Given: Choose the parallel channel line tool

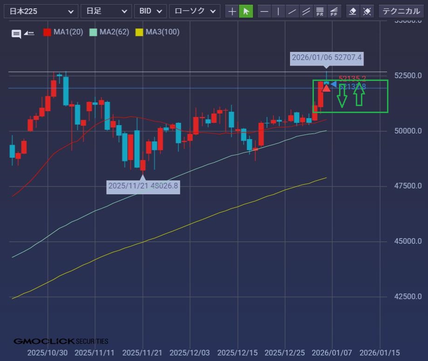Looking at the screenshot, I should pos(306,11).
